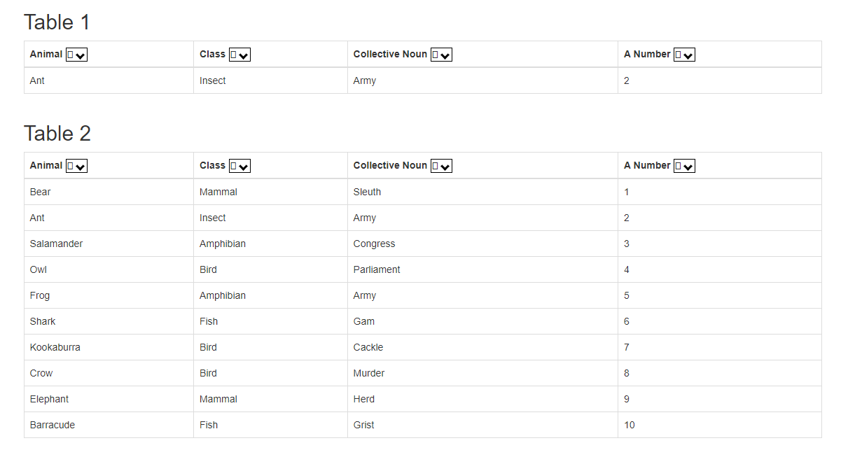Click the Kookaburra row's Cackle cell
Viewport: 841px width, 457px height.
pyautogui.click(x=368, y=347)
